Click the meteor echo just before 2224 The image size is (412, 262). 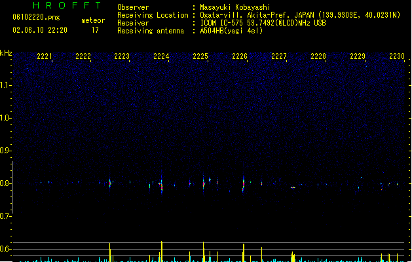tap(161, 185)
